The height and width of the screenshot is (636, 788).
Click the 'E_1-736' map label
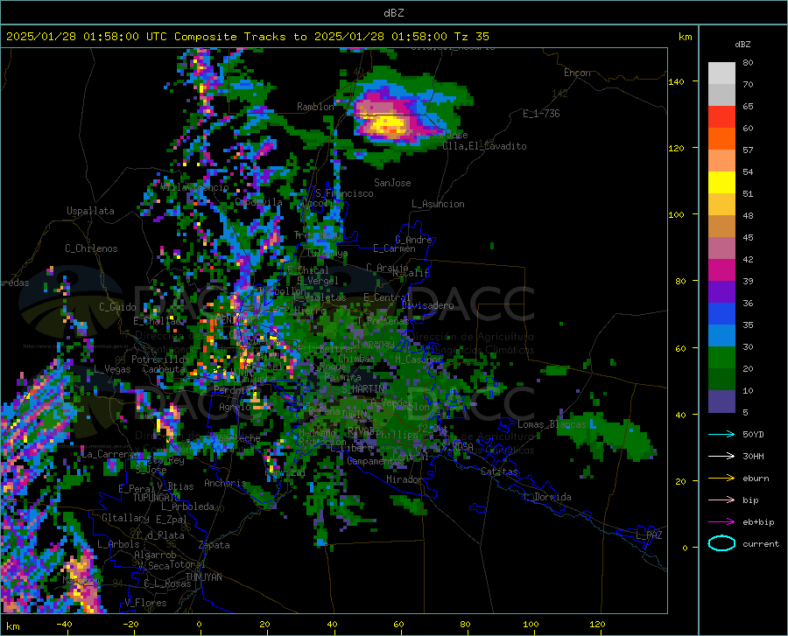pyautogui.click(x=541, y=114)
